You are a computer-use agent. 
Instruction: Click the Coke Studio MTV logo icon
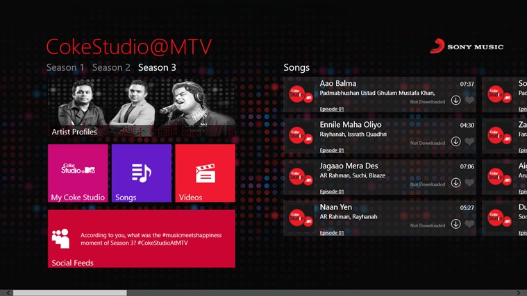pyautogui.click(x=78, y=168)
